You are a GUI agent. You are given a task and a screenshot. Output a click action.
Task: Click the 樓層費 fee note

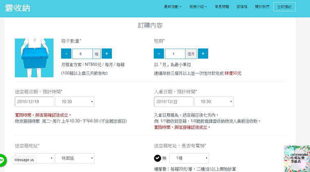(195, 169)
